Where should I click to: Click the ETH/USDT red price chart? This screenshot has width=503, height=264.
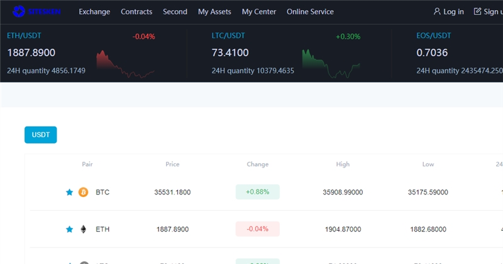pyautogui.click(x=126, y=65)
